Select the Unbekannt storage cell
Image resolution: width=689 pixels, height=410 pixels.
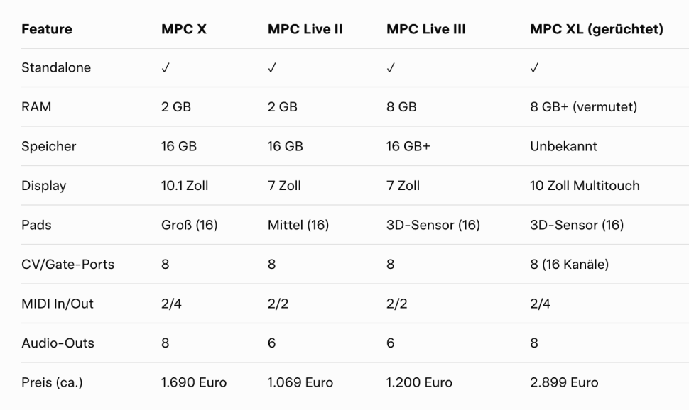(x=564, y=147)
